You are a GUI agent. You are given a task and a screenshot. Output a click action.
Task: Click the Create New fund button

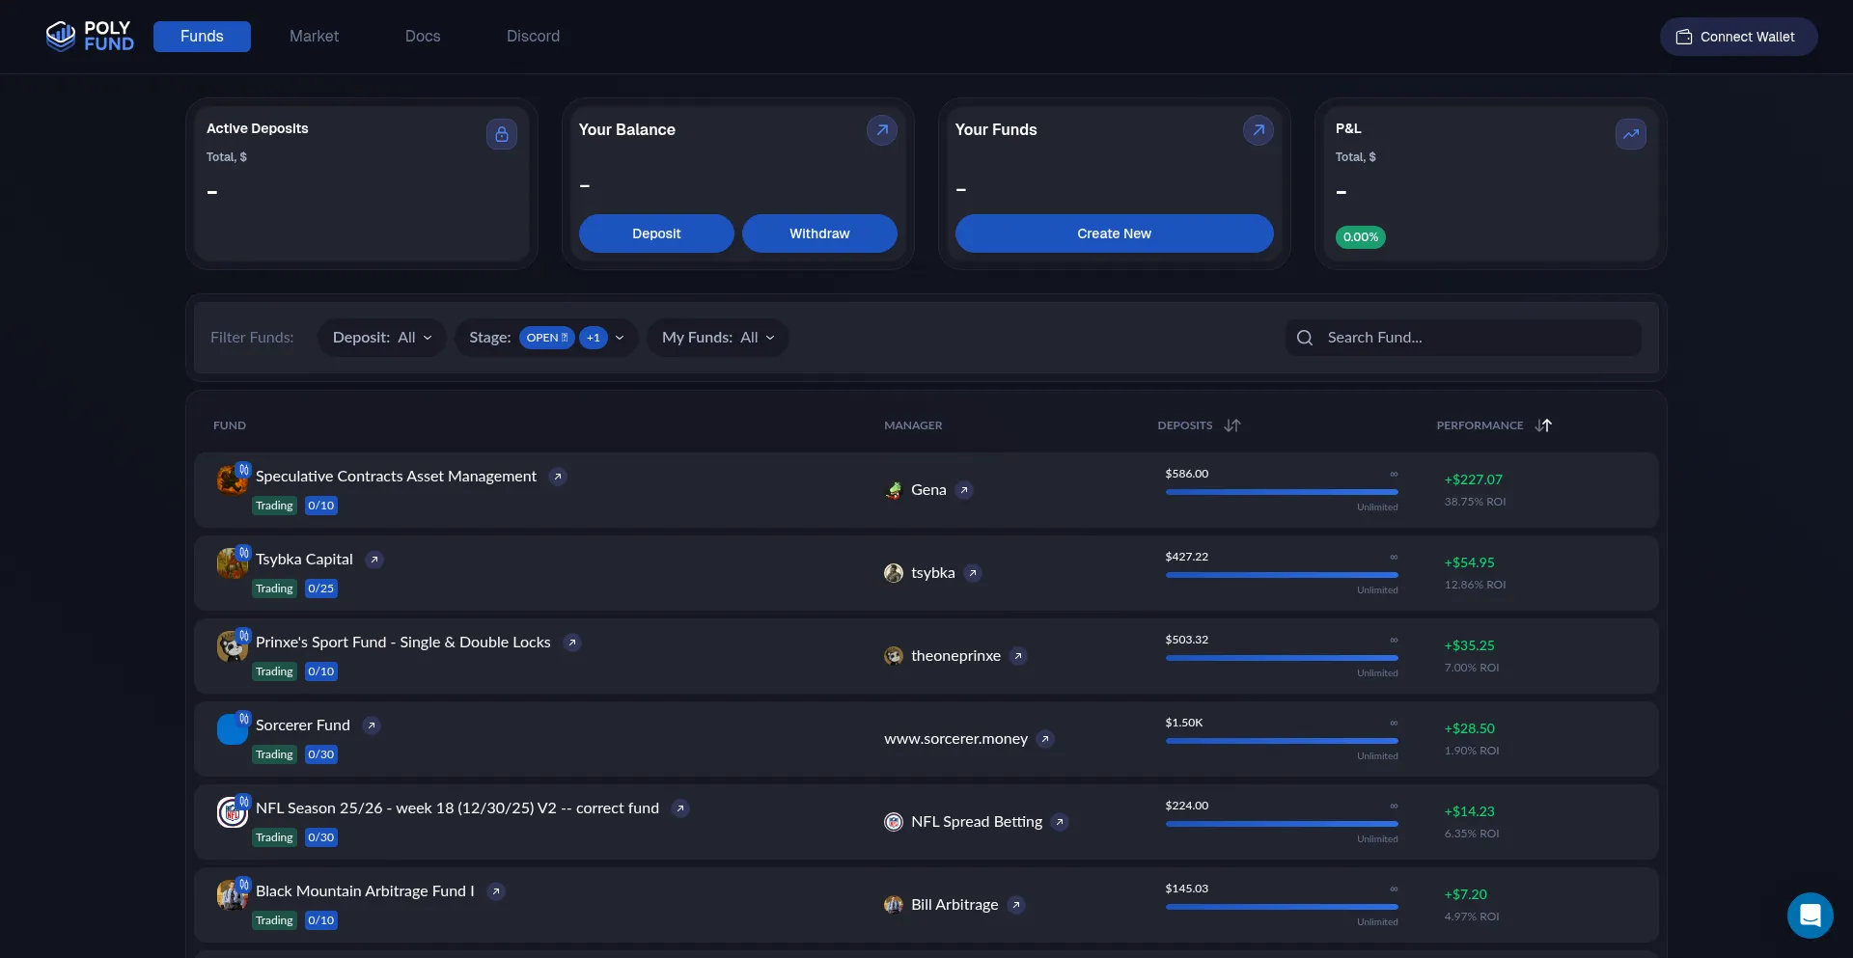(x=1114, y=233)
